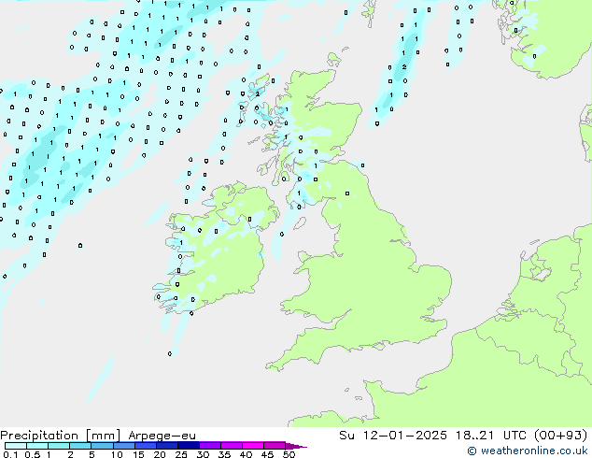
Task: Click the "0.5" legend scale label
Action: 33,454
